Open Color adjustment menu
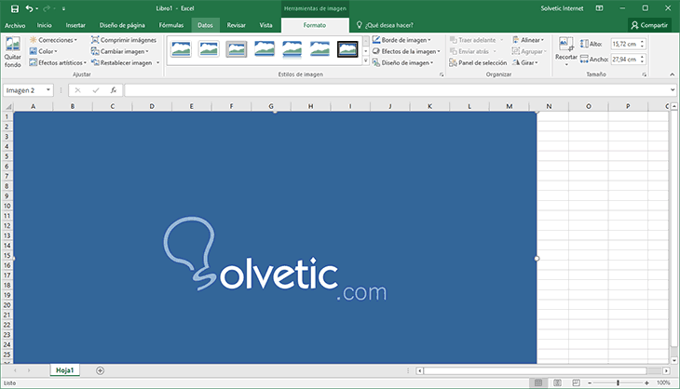The image size is (680, 389). point(44,51)
